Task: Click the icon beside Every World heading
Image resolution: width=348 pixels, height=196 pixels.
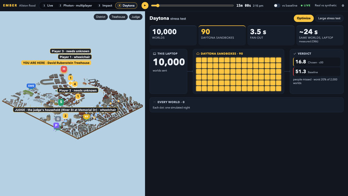Action: click(x=155, y=102)
